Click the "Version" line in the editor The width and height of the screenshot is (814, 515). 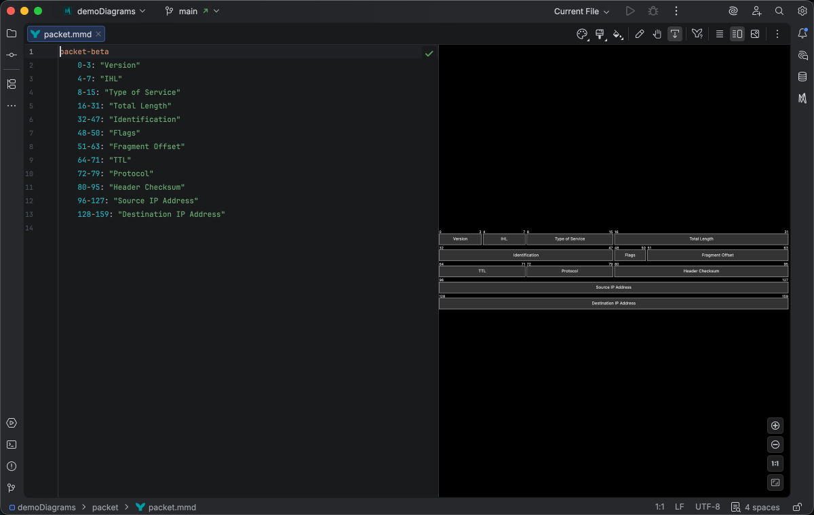(x=109, y=65)
